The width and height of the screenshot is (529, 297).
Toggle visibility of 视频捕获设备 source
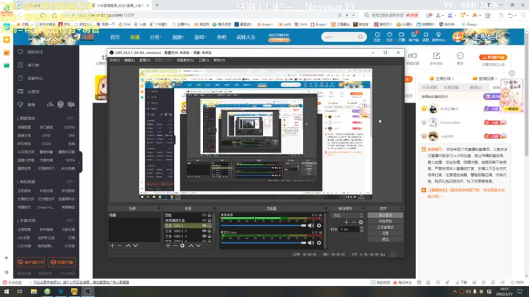point(204,220)
